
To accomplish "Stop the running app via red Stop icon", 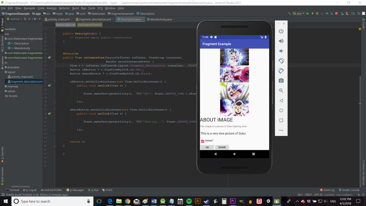I will coord(336,13).
